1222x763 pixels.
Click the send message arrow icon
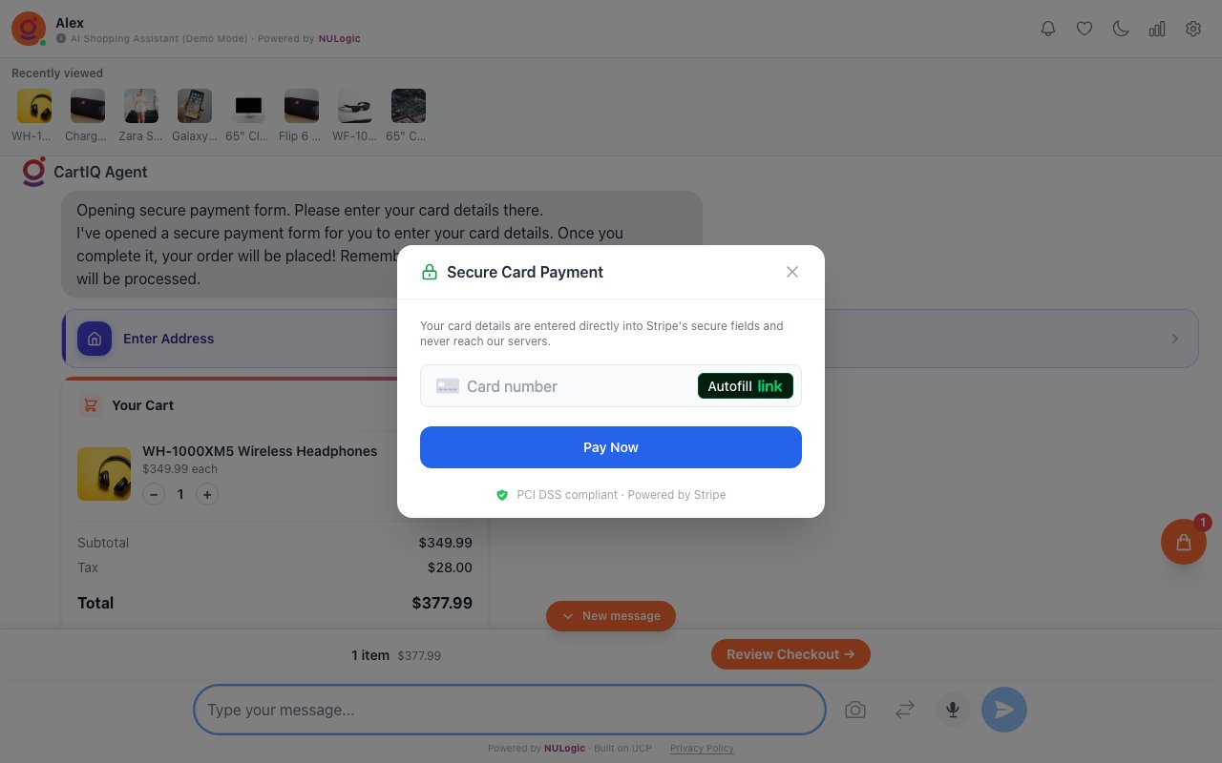click(x=1003, y=710)
